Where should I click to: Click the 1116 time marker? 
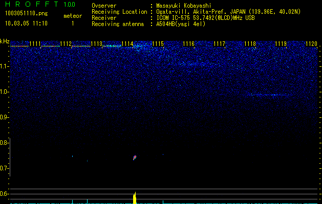point(188,43)
